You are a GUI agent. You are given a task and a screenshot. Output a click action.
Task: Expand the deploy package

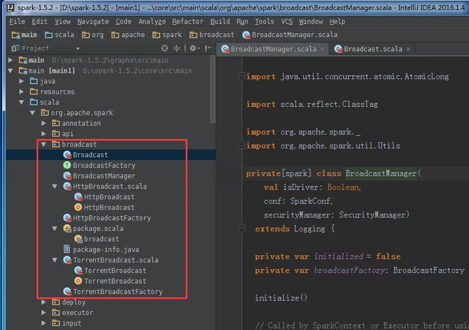(44, 302)
